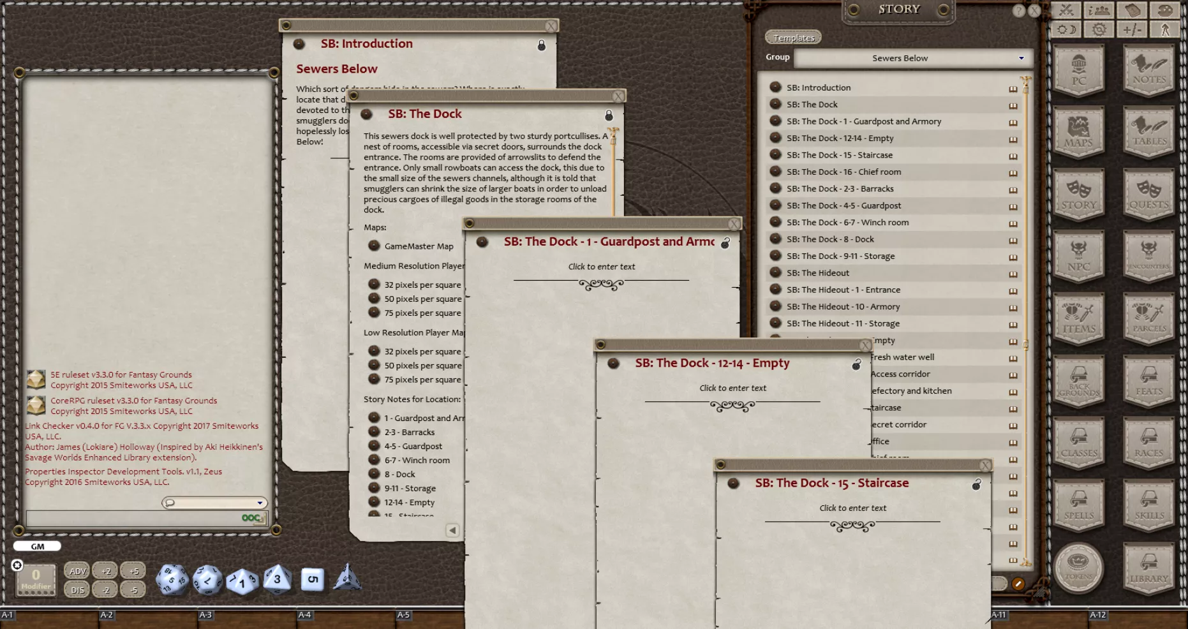Open the Races sidebar badge
1188x629 pixels.
[x=1149, y=443]
